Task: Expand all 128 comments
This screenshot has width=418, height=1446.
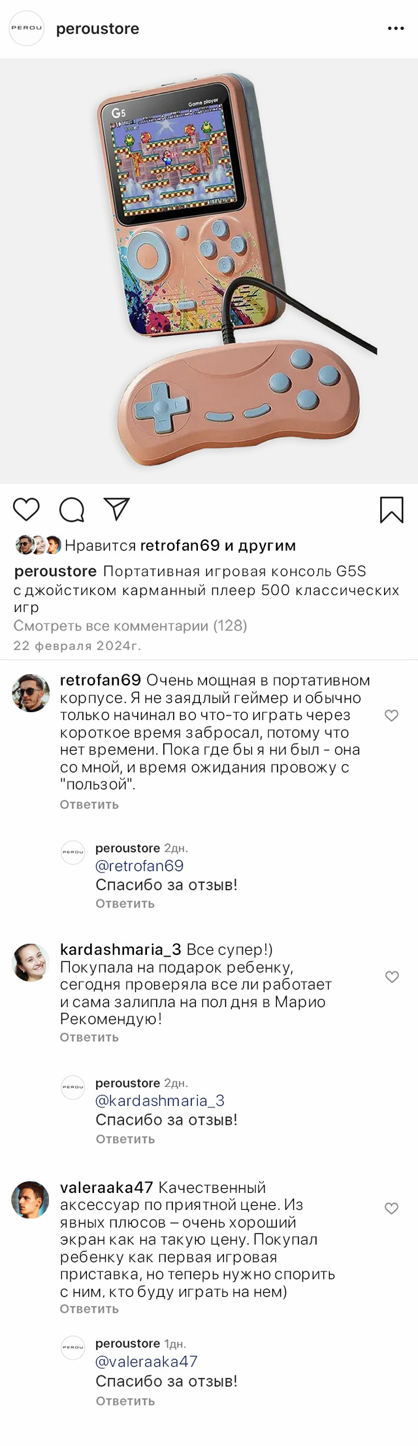Action: (131, 626)
